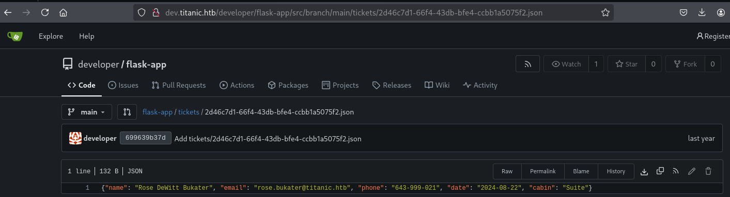View the forks count 0
This screenshot has width=730, height=197.
point(712,64)
